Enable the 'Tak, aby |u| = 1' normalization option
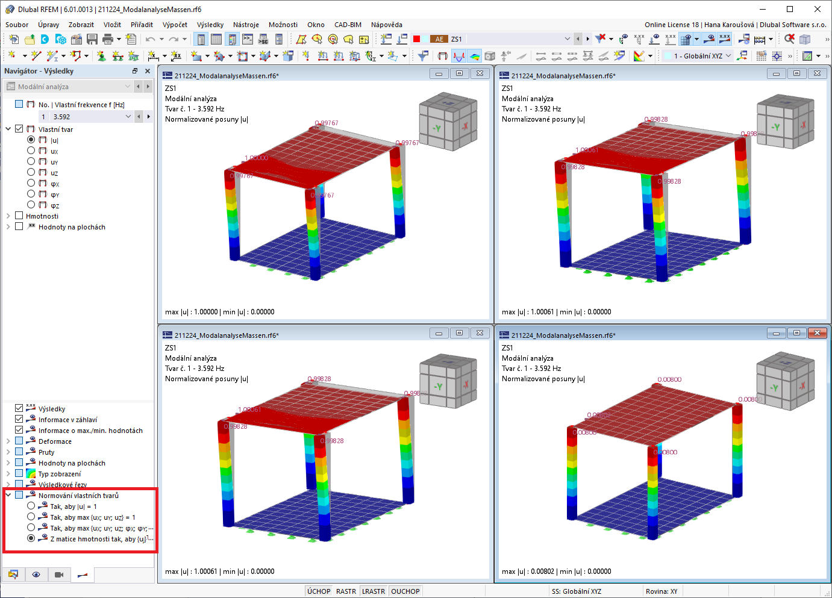The width and height of the screenshot is (832, 598). [x=30, y=505]
